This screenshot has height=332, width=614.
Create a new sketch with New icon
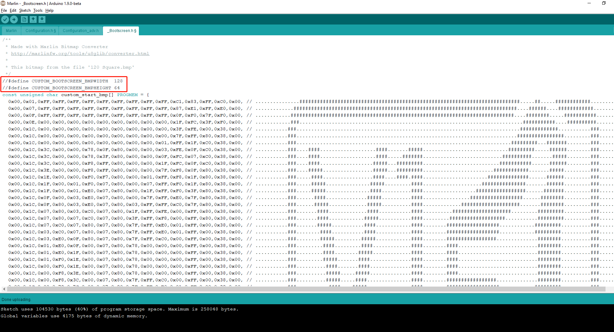click(x=24, y=20)
